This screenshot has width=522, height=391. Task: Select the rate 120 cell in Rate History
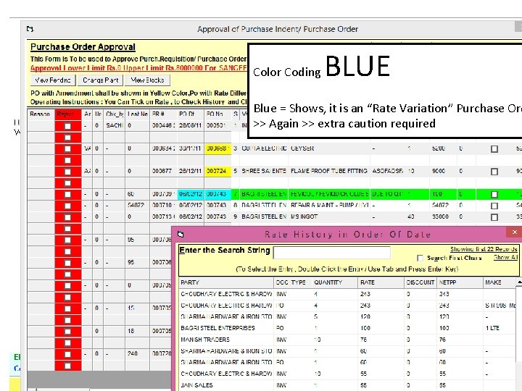(x=381, y=317)
